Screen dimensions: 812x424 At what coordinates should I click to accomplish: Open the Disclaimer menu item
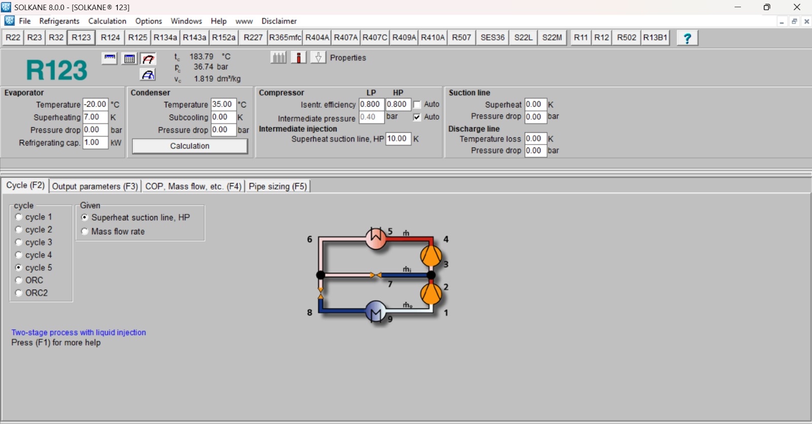pyautogui.click(x=279, y=21)
